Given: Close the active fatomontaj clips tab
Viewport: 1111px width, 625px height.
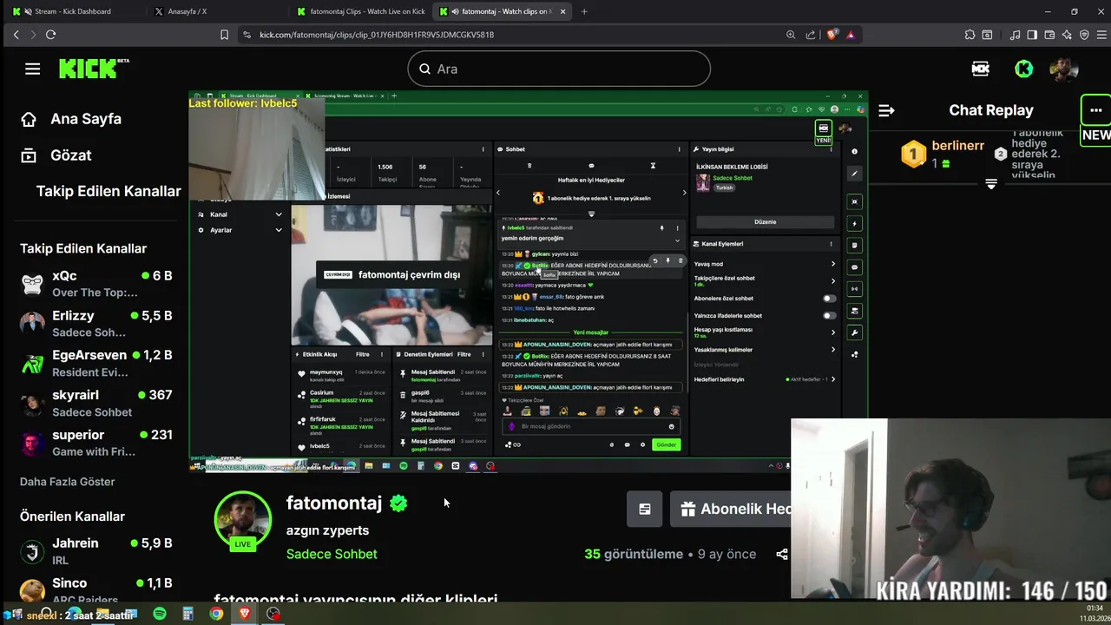Looking at the screenshot, I should pyautogui.click(x=563, y=11).
